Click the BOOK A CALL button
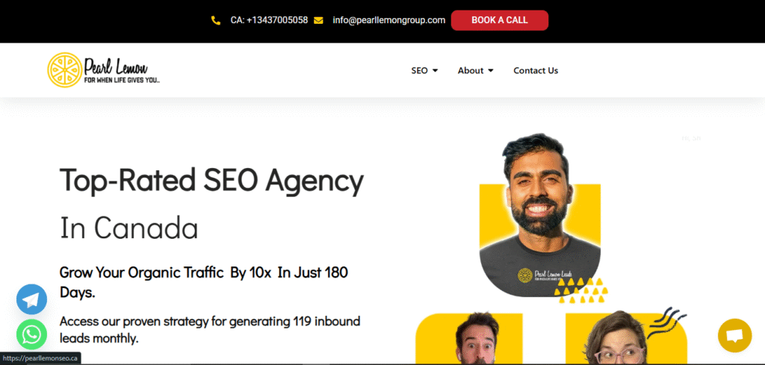This screenshot has height=365, width=765. [500, 20]
